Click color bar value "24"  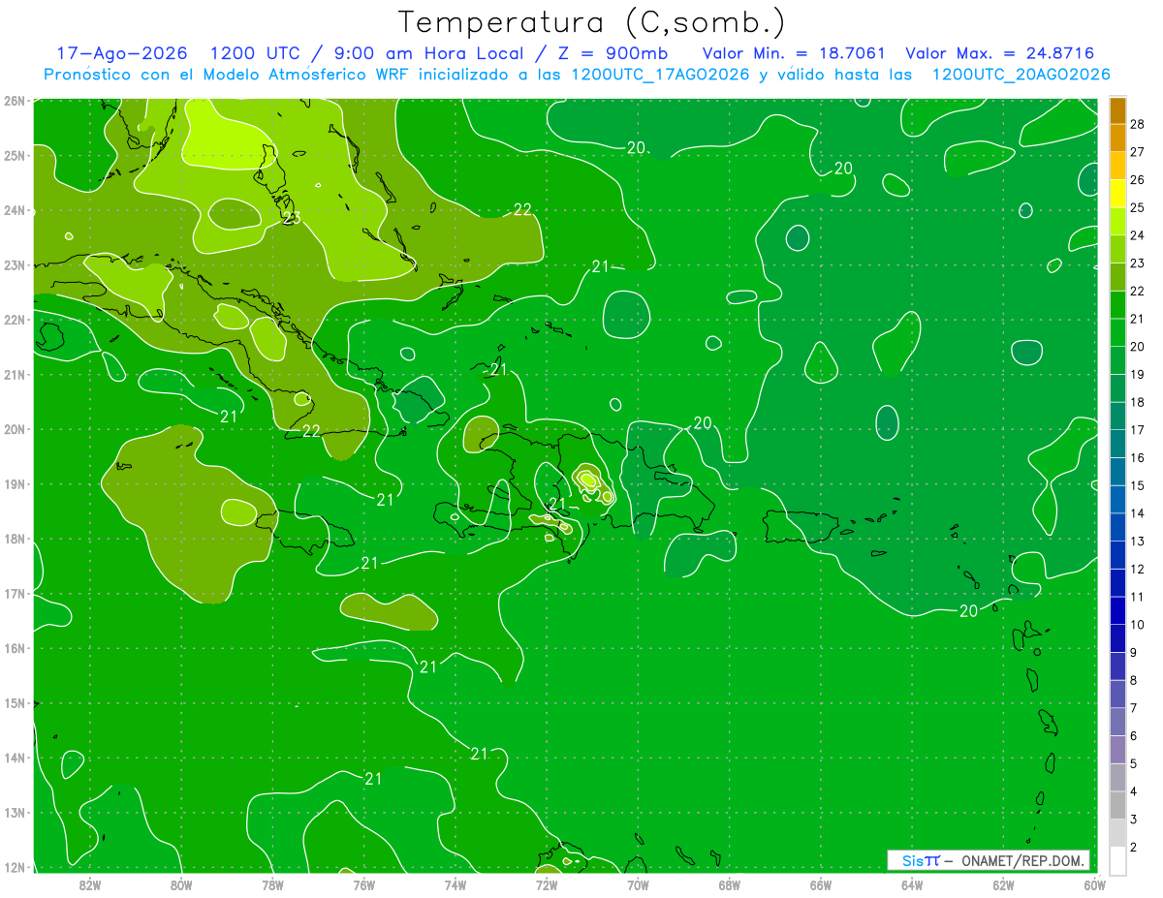pyautogui.click(x=1138, y=235)
